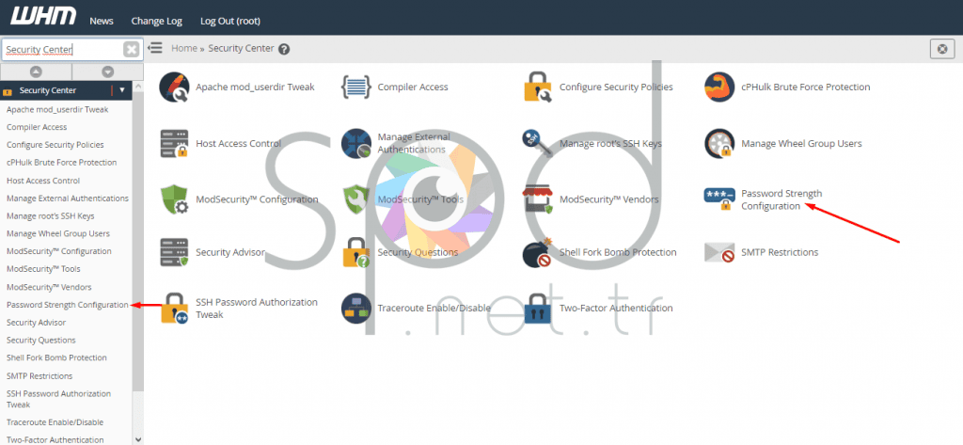Open News in top navigation
963x445 pixels.
coord(102,21)
